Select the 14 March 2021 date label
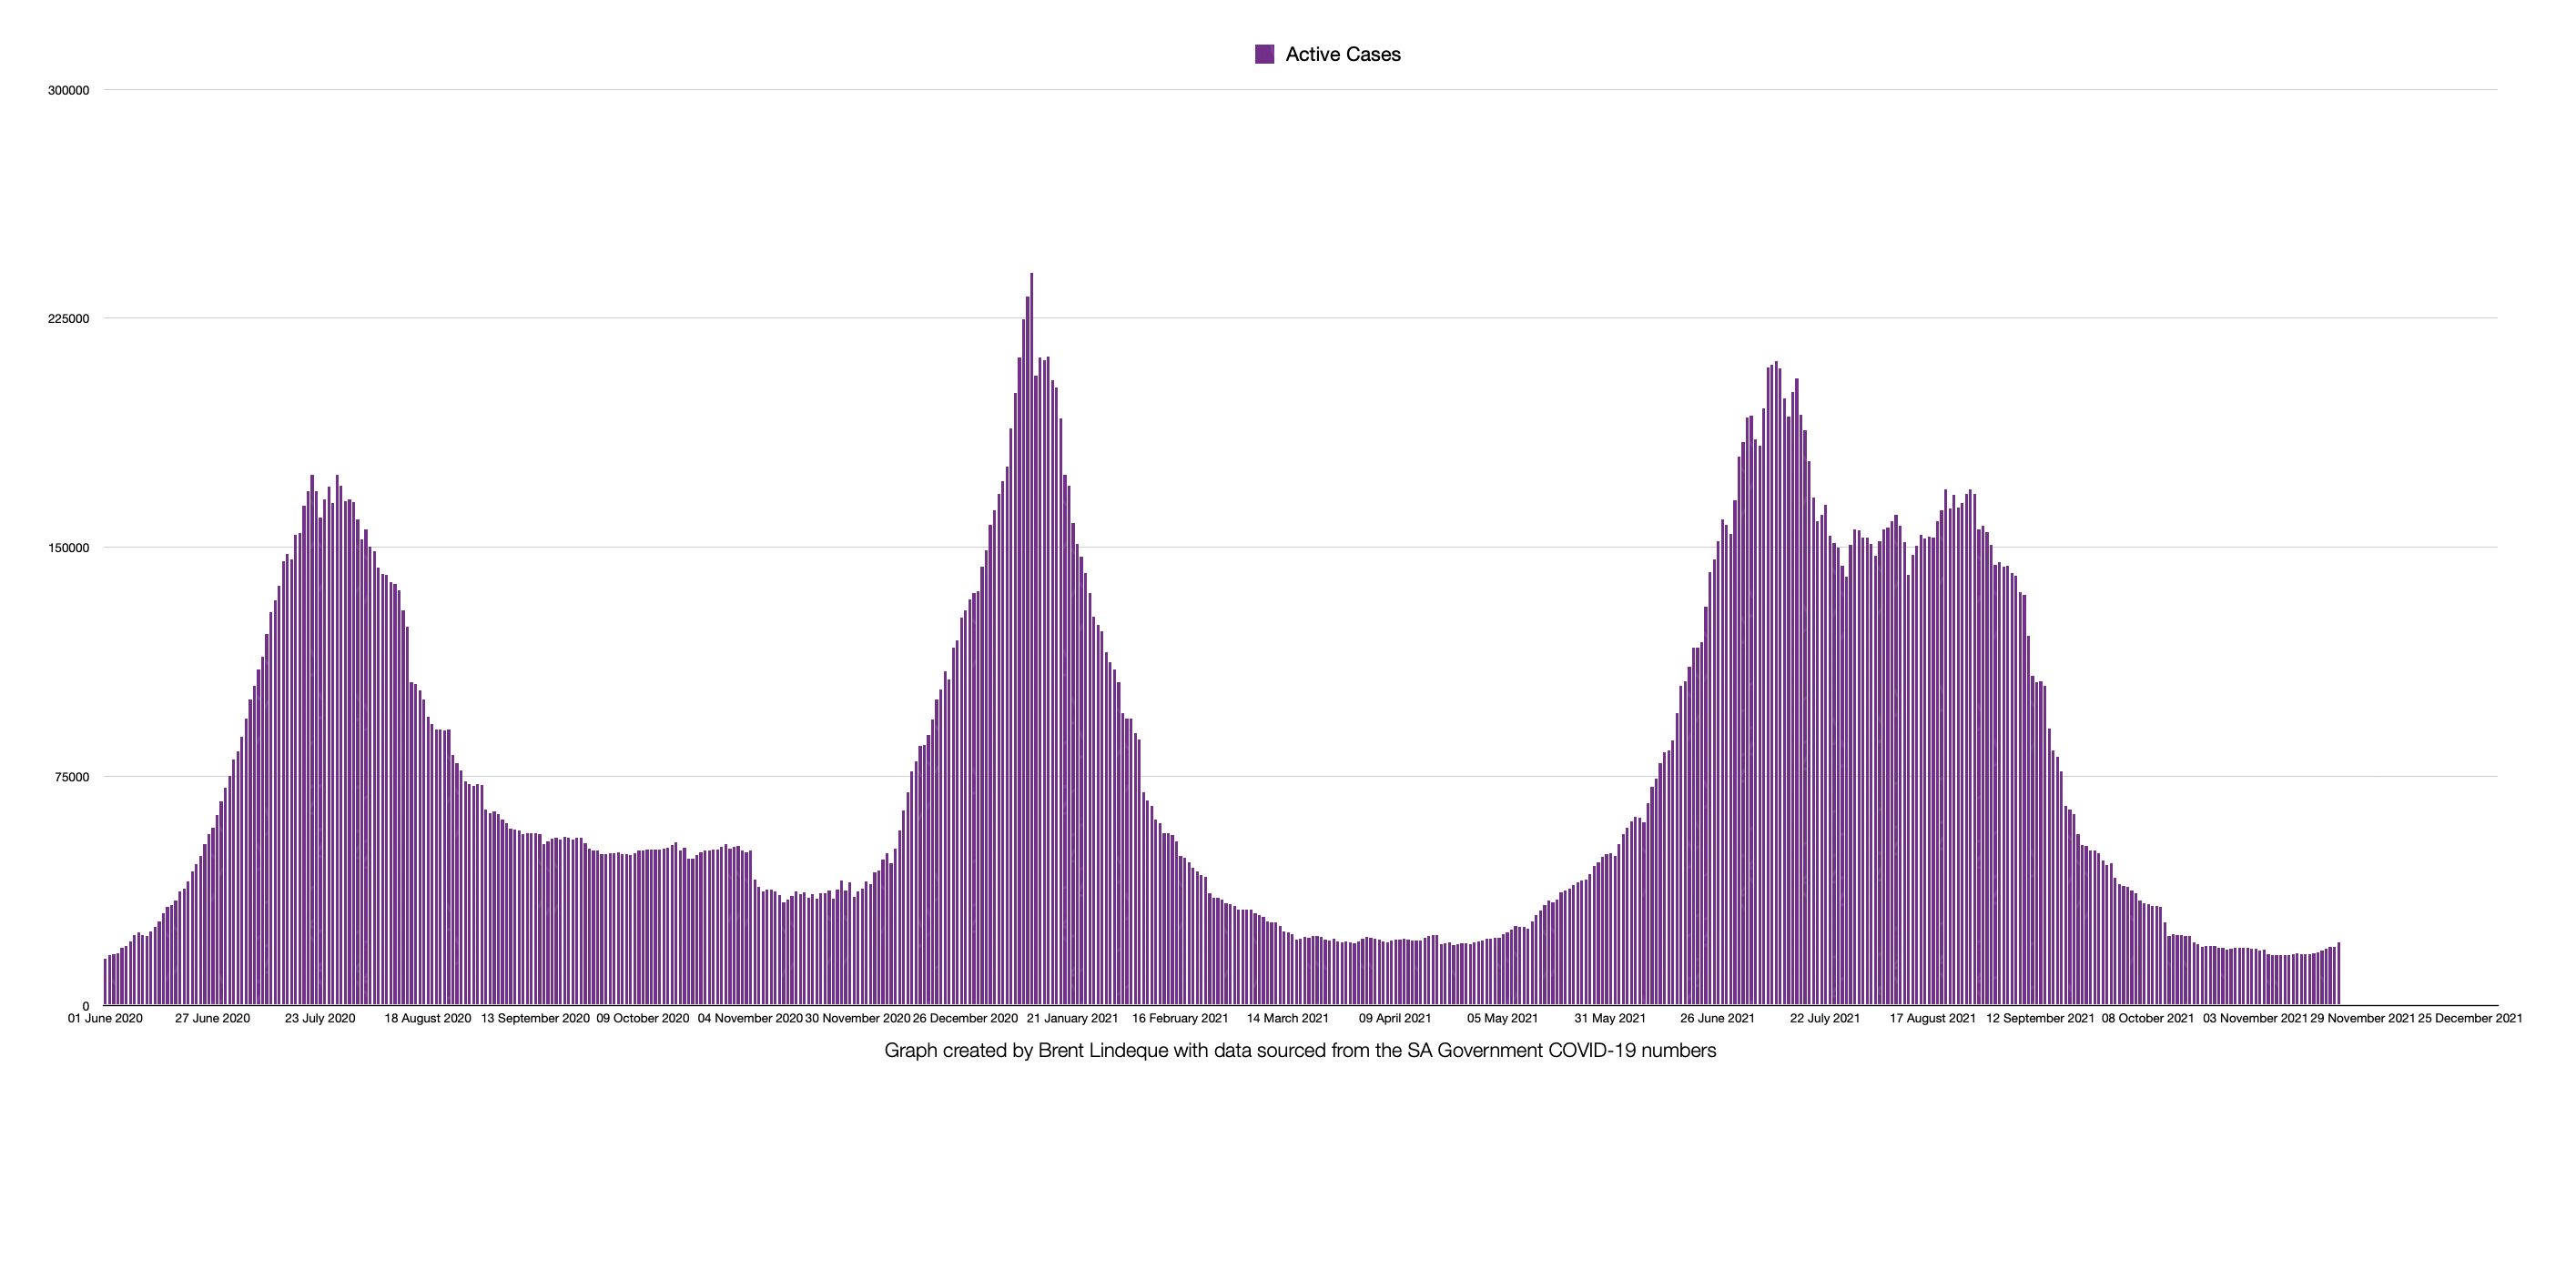2576x1268 pixels. (x=1287, y=1018)
